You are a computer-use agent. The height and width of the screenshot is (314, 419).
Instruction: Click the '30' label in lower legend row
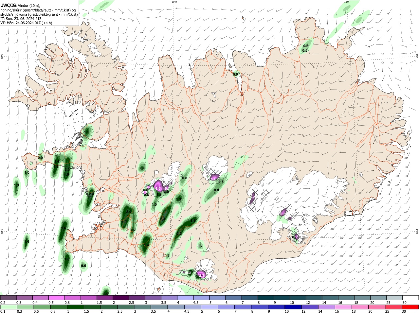tap(404, 312)
